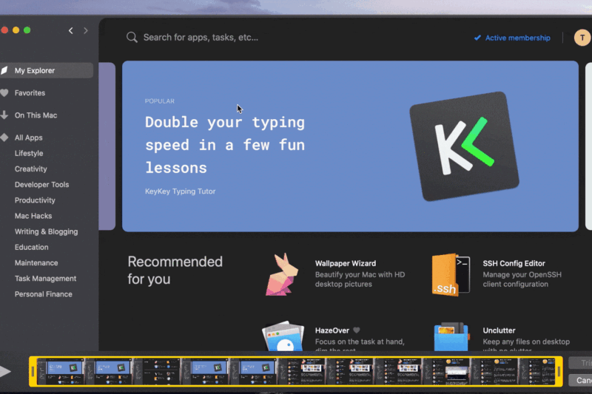The height and width of the screenshot is (394, 592).
Task: Open the Lifestyle category
Action: click(29, 154)
